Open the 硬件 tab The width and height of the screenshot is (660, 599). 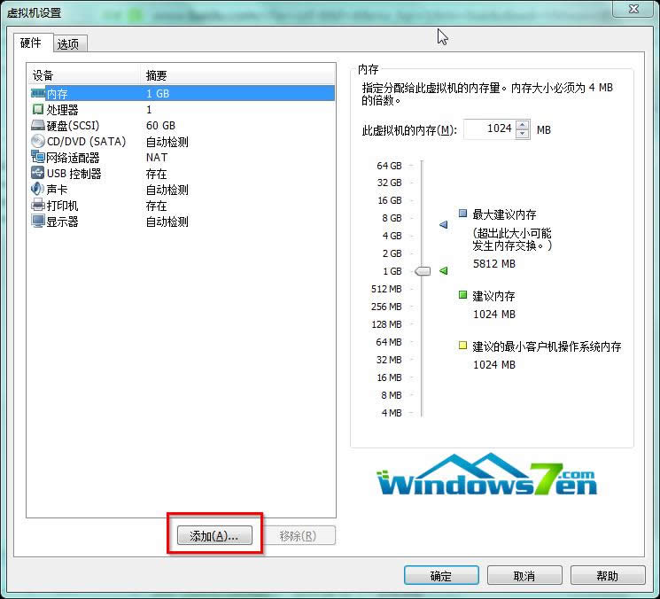tap(31, 43)
